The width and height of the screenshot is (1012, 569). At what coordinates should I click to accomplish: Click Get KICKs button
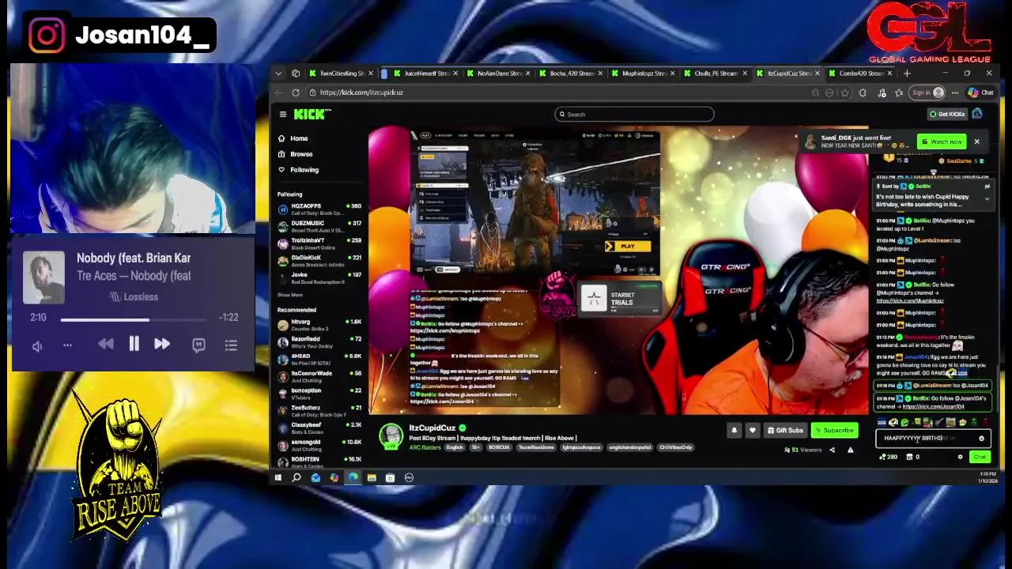pos(947,114)
